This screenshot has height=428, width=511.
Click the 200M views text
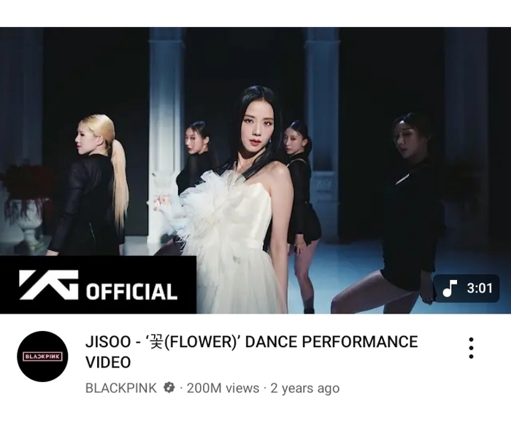click(223, 388)
